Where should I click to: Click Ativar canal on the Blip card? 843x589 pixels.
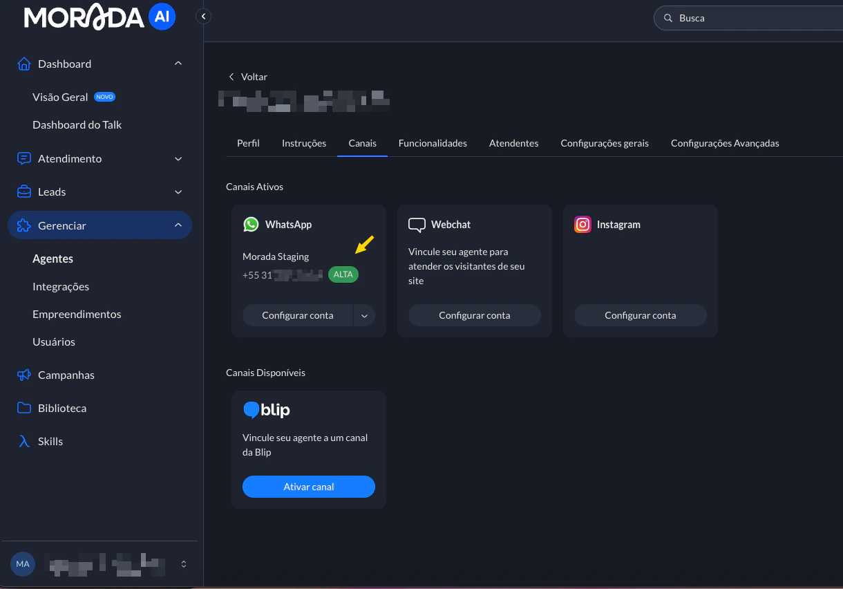309,487
